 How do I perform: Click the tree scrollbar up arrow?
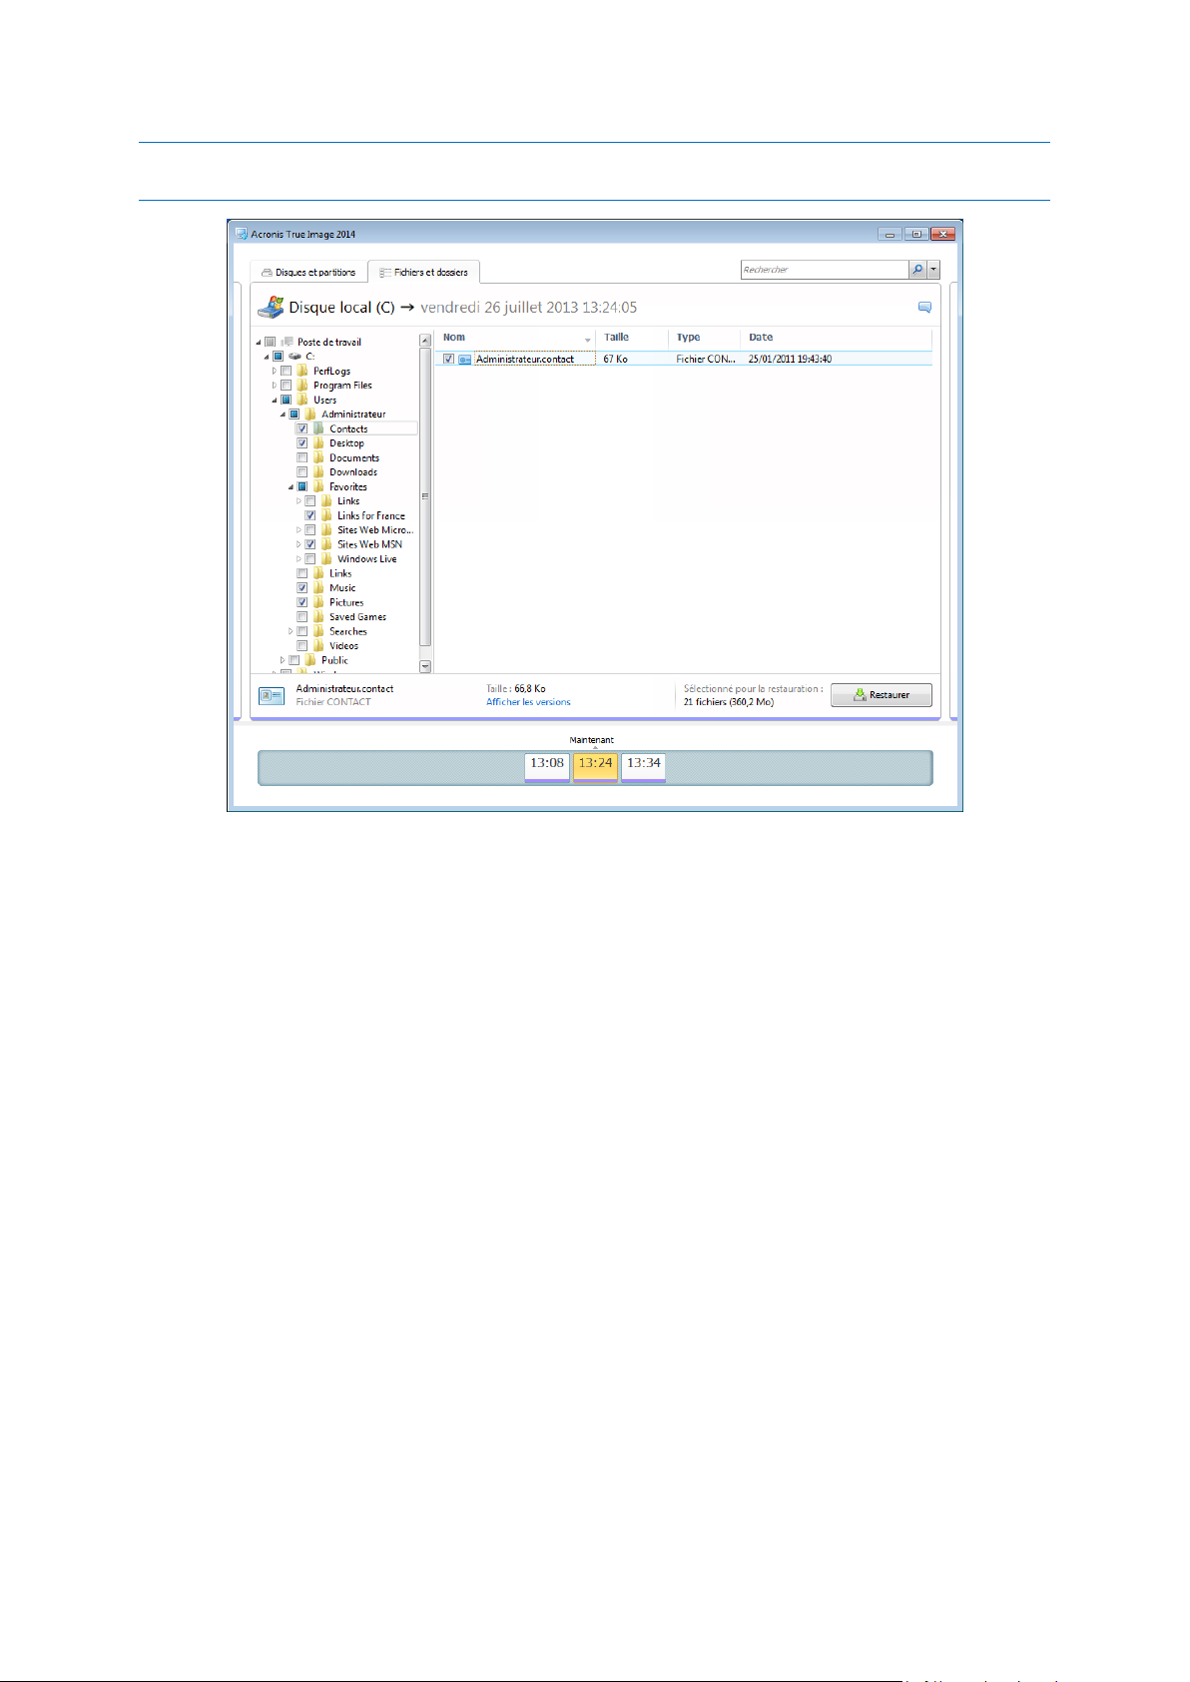coord(425,341)
